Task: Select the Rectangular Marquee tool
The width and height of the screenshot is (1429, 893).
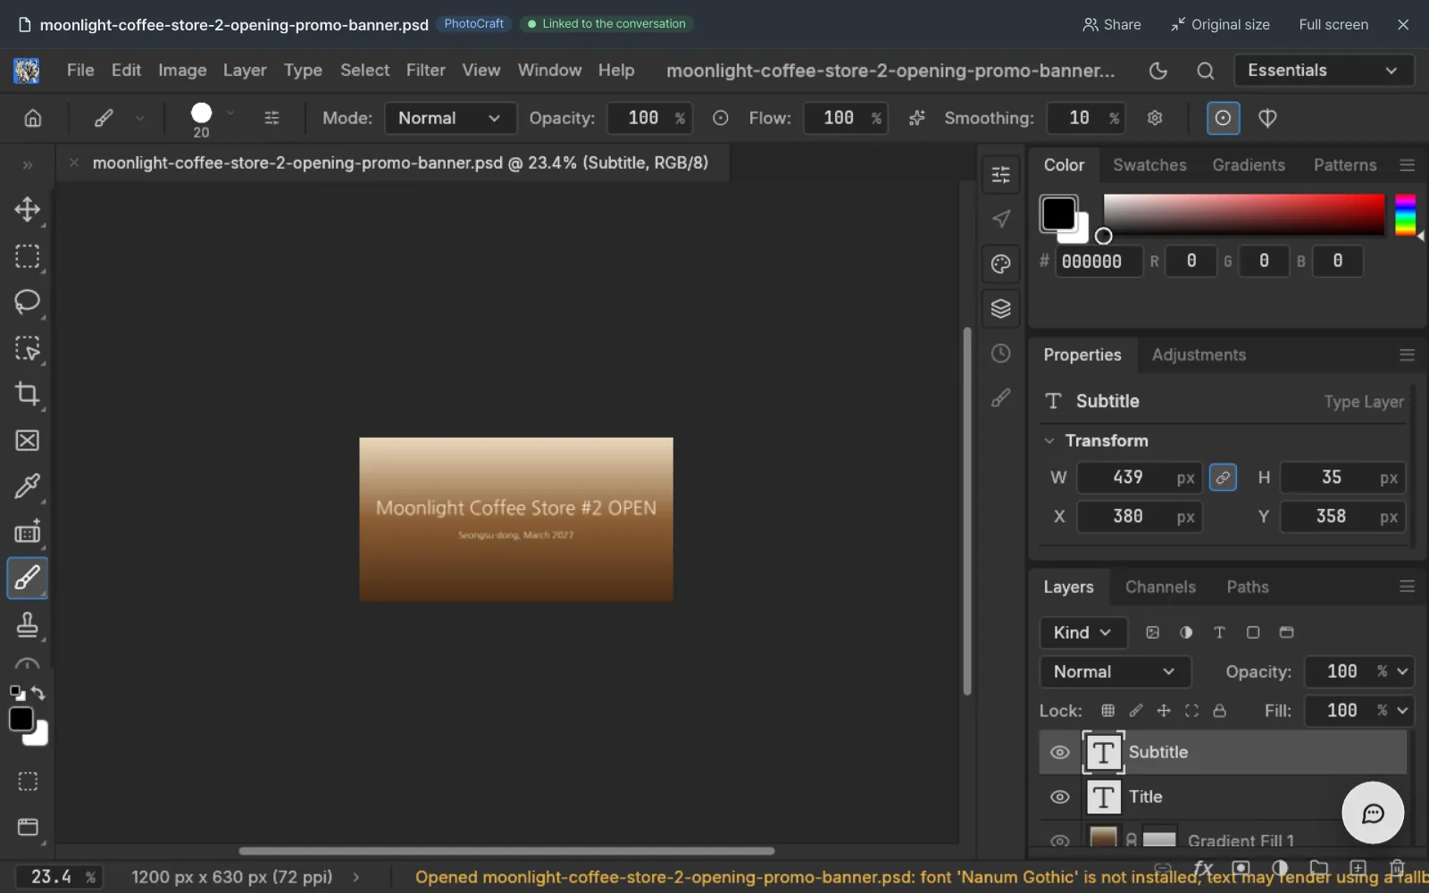Action: [28, 256]
